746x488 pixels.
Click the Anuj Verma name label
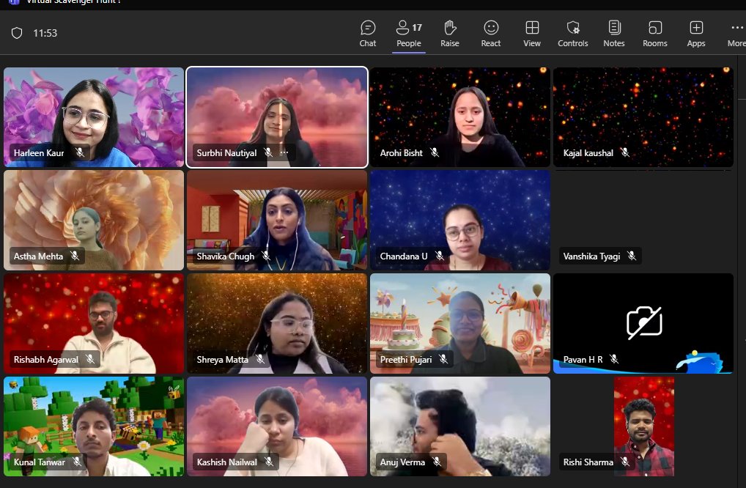pyautogui.click(x=402, y=462)
